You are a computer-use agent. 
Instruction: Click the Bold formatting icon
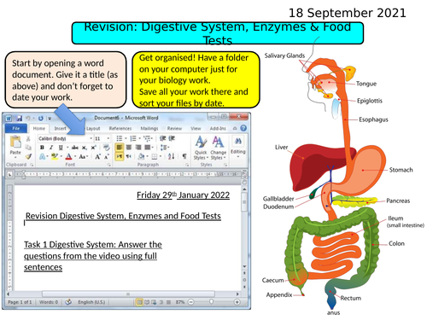[x=42, y=148]
